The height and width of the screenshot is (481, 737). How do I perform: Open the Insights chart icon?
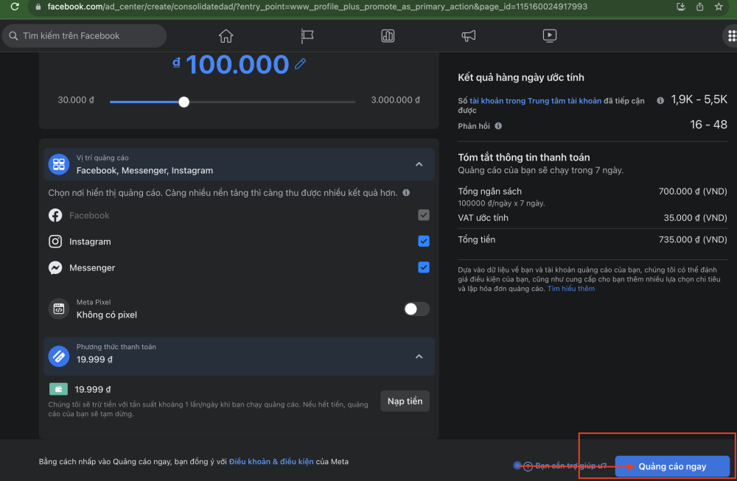(388, 35)
